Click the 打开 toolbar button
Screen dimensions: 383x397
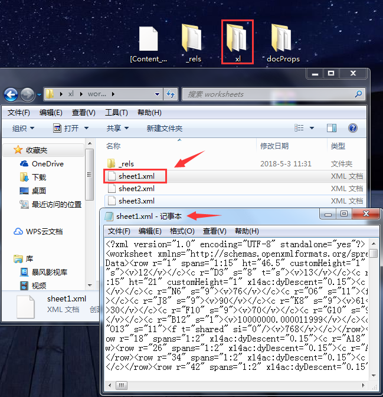(x=66, y=128)
